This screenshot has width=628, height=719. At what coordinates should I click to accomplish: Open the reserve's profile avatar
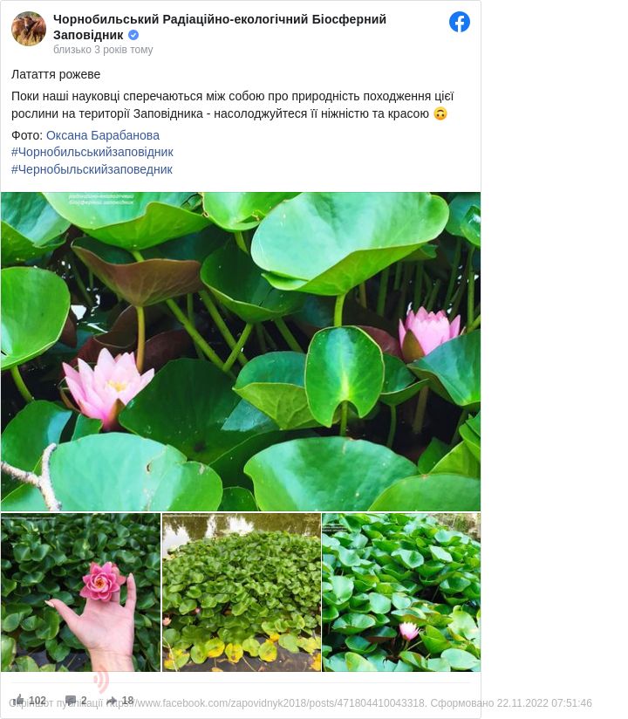(x=29, y=29)
